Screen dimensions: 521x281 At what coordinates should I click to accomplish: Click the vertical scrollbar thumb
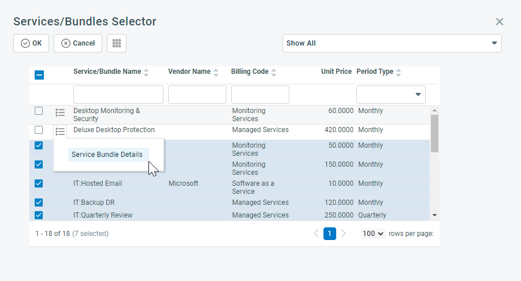pyautogui.click(x=434, y=133)
